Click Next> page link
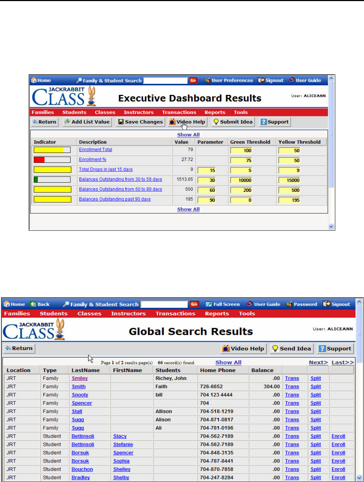Screen dimensions: 364x482 point(318,362)
